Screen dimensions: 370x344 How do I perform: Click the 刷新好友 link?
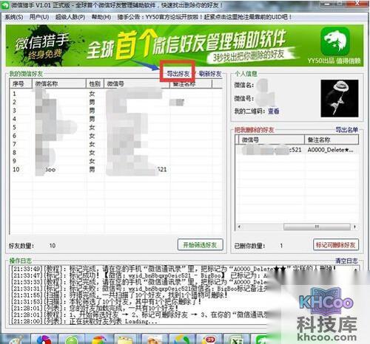click(x=210, y=74)
